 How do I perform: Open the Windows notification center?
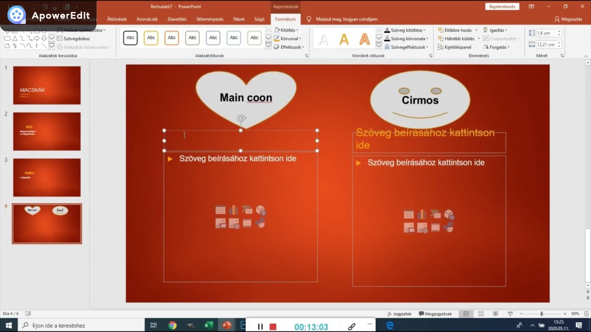click(579, 326)
